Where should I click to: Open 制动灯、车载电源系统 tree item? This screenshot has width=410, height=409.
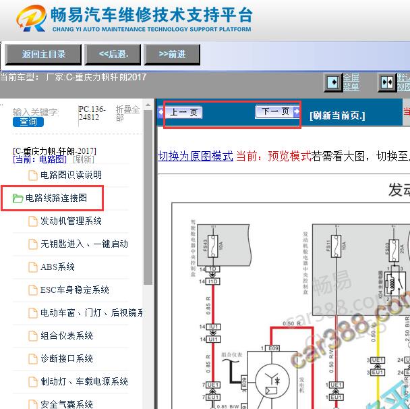pyautogui.click(x=84, y=381)
